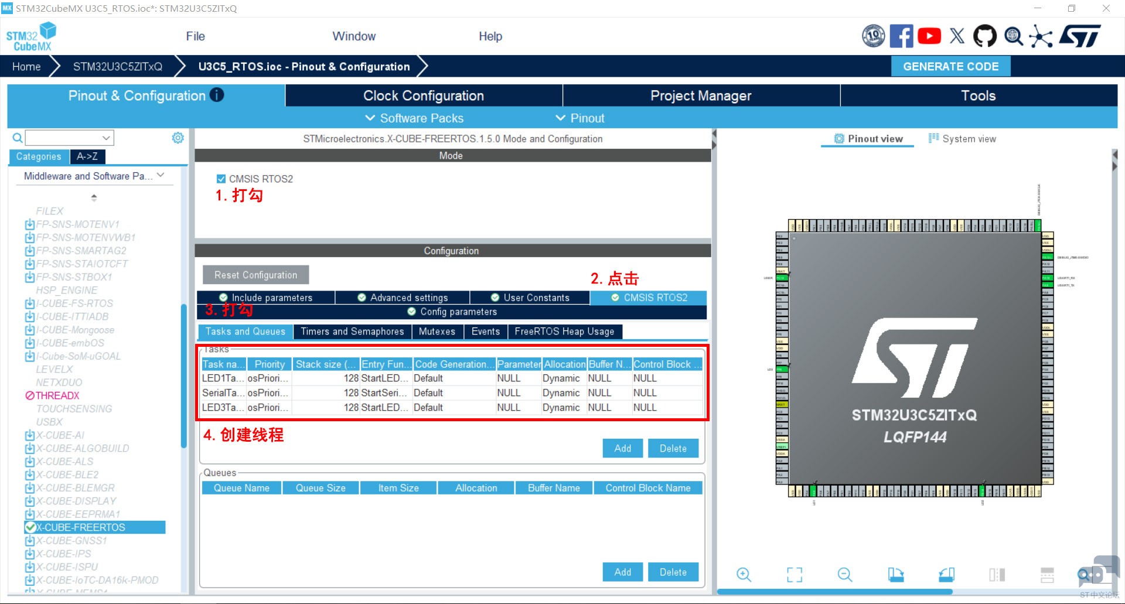Open the settings gear in Categories panel
1125x604 pixels.
point(178,138)
